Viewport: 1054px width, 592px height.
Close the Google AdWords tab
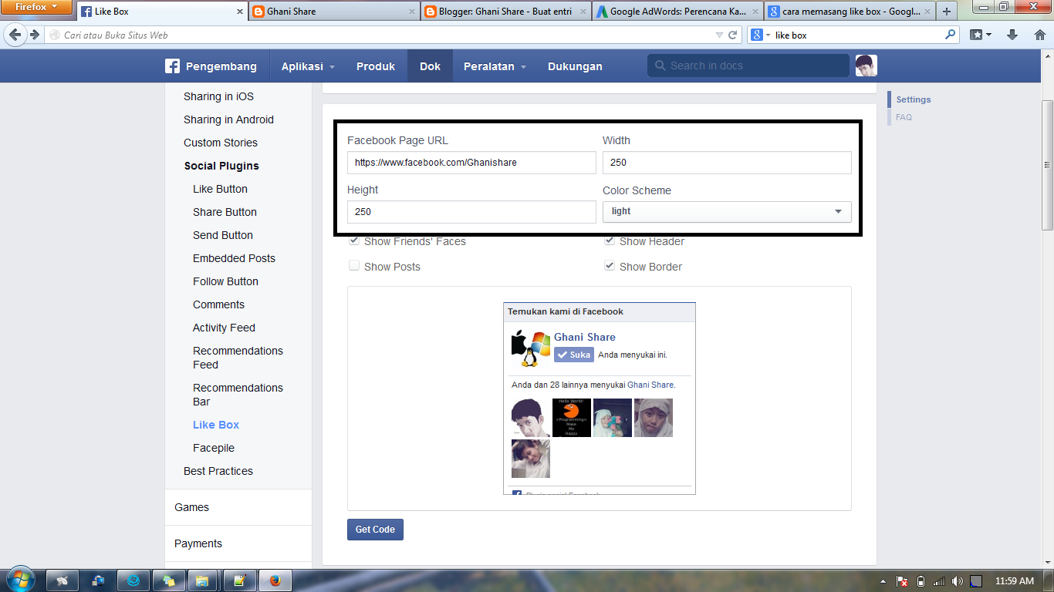tap(755, 12)
